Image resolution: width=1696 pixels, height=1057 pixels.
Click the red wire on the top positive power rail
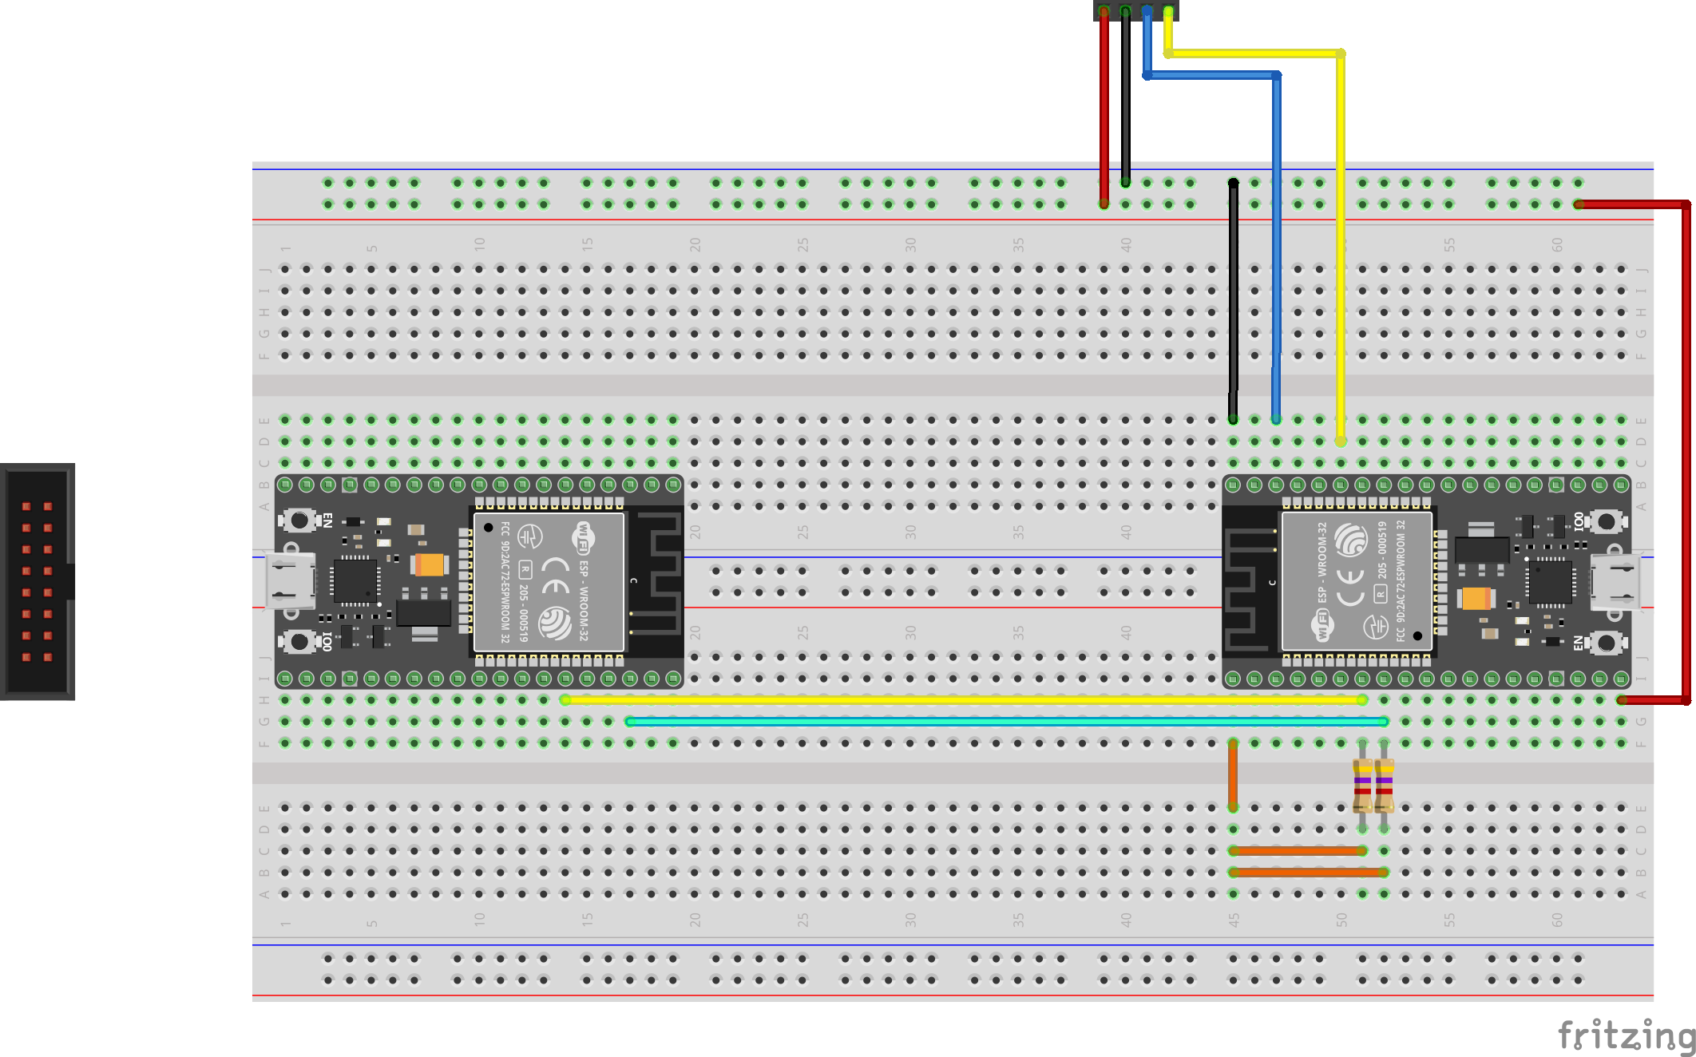click(x=1629, y=204)
